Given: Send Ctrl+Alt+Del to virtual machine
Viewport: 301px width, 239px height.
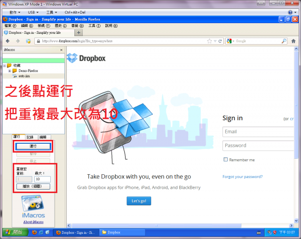Looking at the screenshot, I should pyautogui.click(x=75, y=12).
